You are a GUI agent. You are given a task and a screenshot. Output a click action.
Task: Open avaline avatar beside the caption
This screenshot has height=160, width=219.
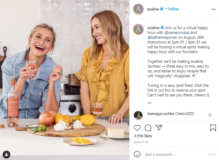pyautogui.click(x=138, y=29)
